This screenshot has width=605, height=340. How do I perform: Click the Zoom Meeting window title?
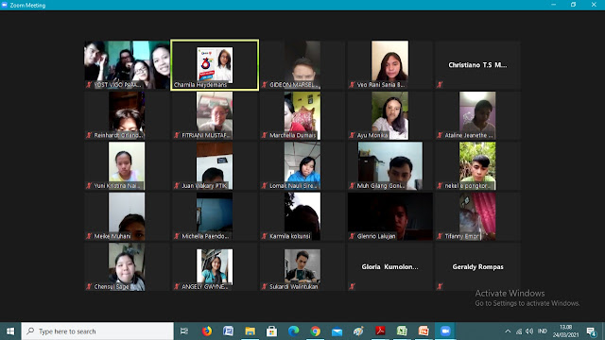point(27,5)
